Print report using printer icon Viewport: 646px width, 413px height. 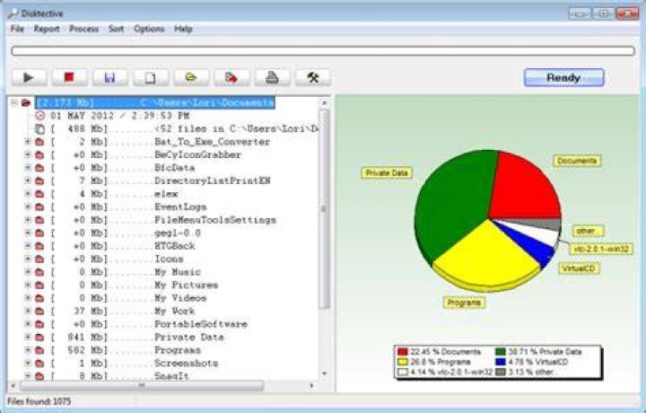pos(272,77)
